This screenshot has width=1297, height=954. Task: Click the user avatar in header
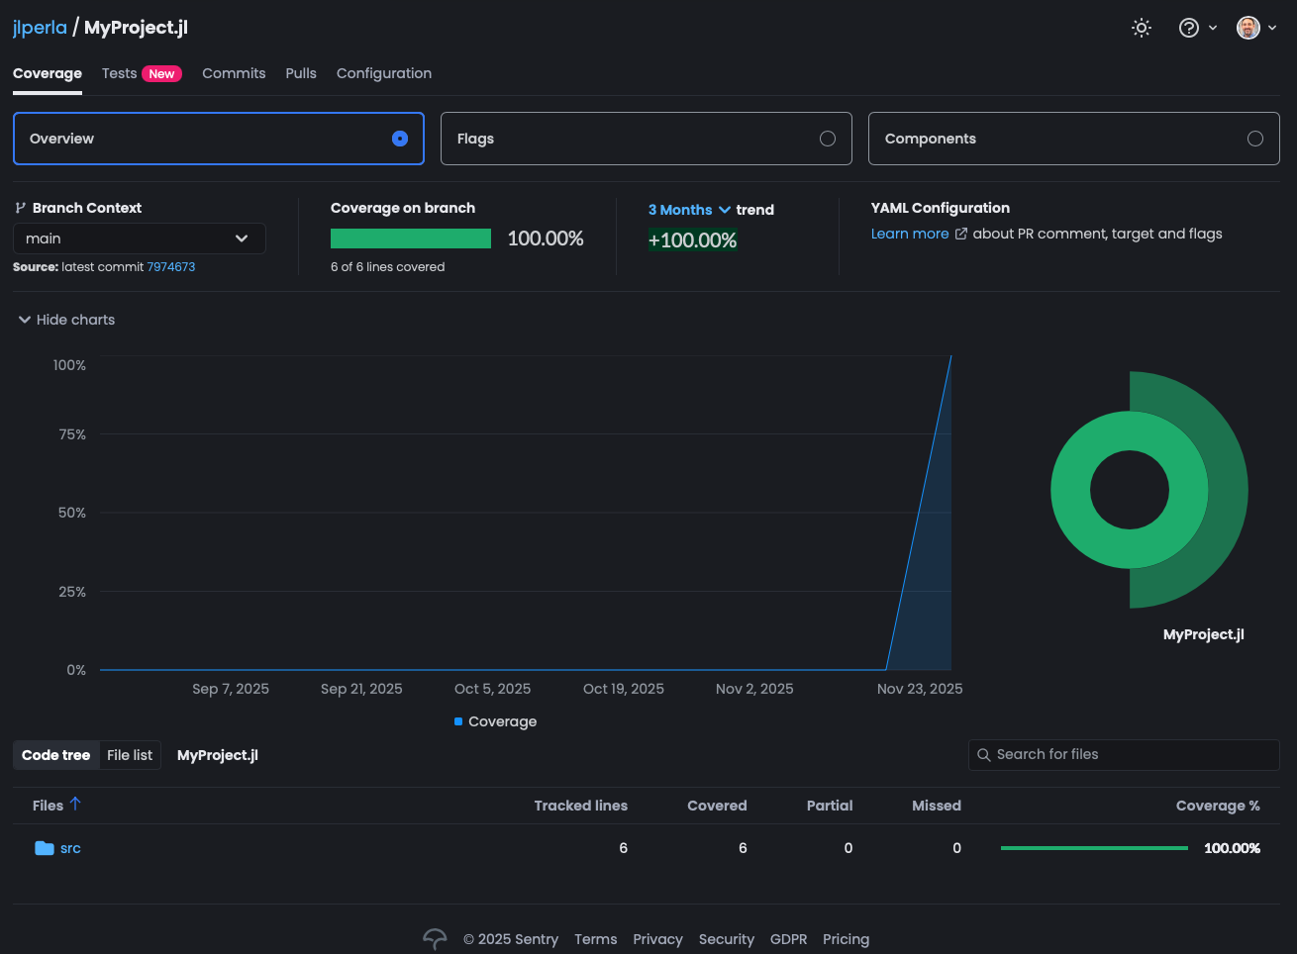click(x=1248, y=28)
